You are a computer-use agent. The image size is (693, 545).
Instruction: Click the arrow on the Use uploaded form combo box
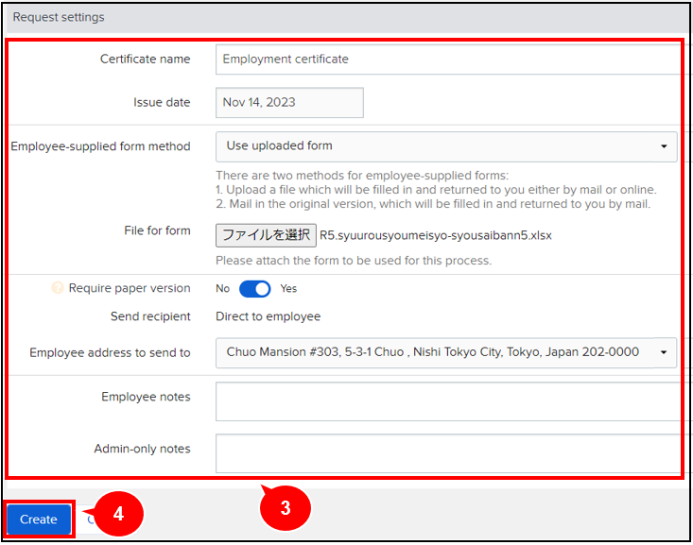(x=664, y=146)
